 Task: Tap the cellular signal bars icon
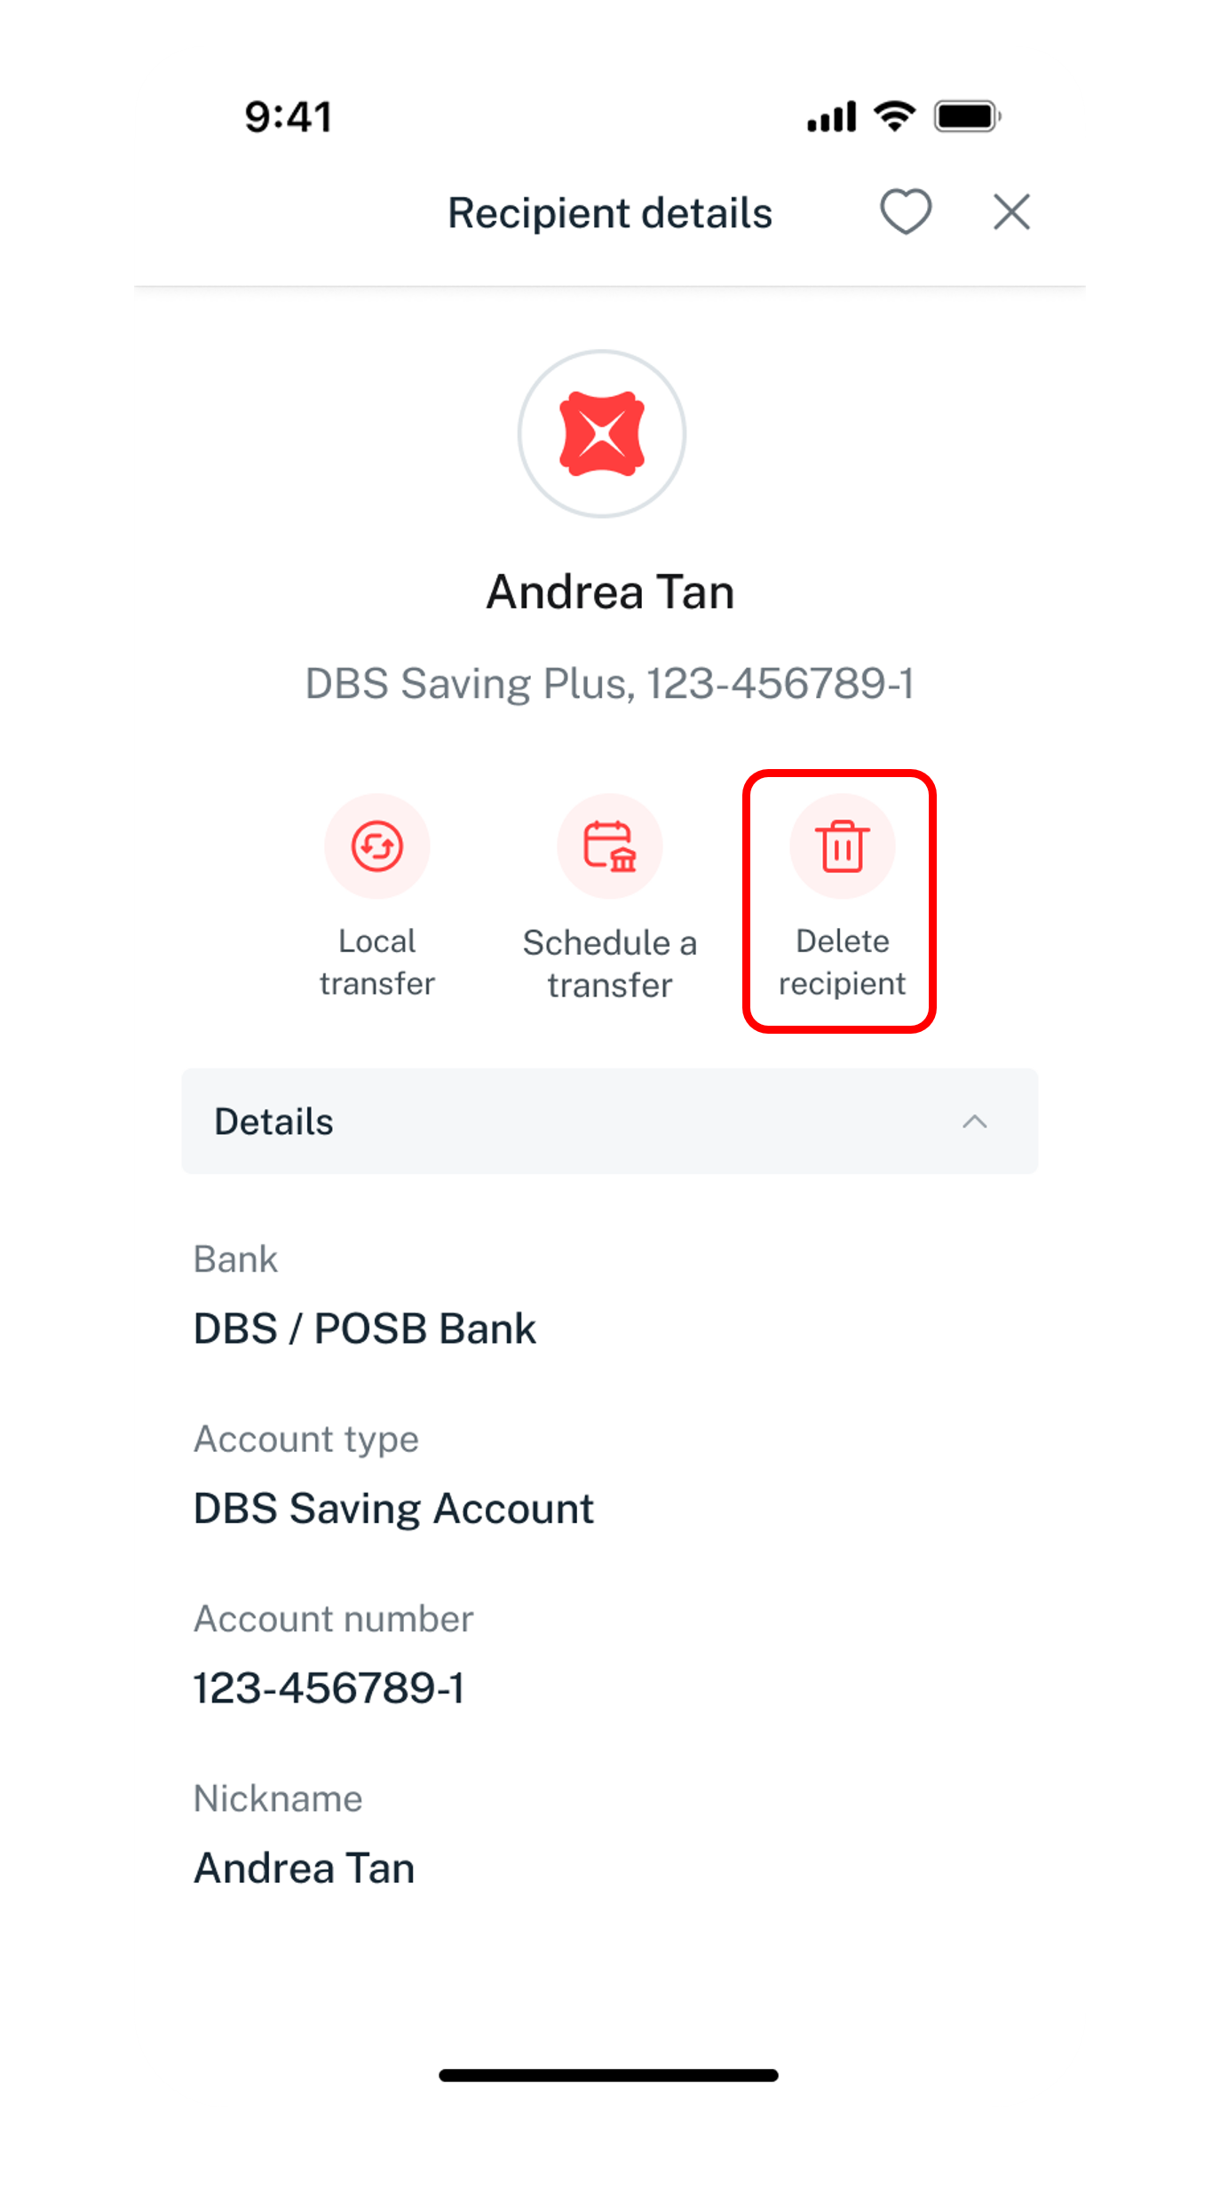[x=831, y=116]
